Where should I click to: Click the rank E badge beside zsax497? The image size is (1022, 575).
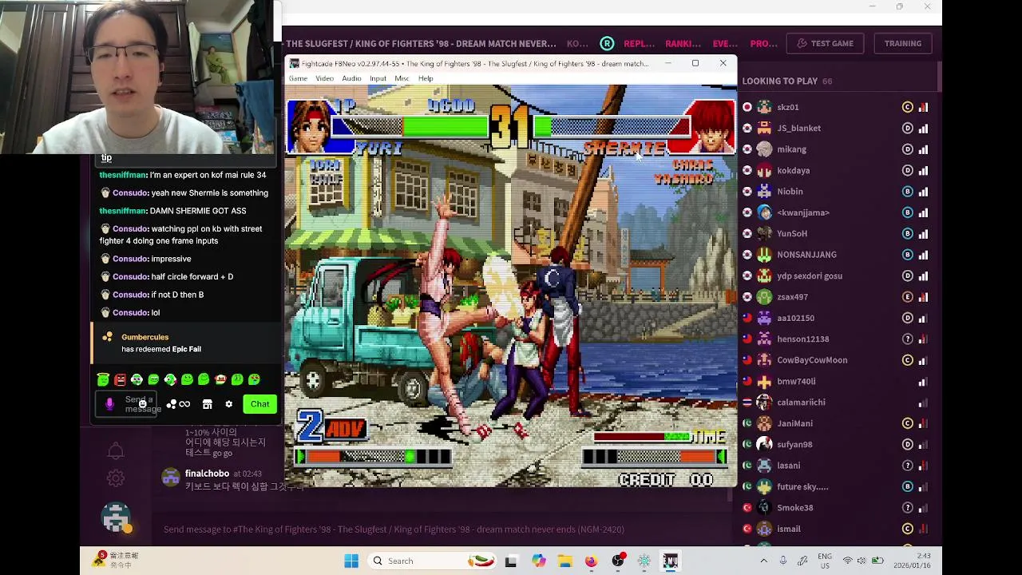pos(907,297)
